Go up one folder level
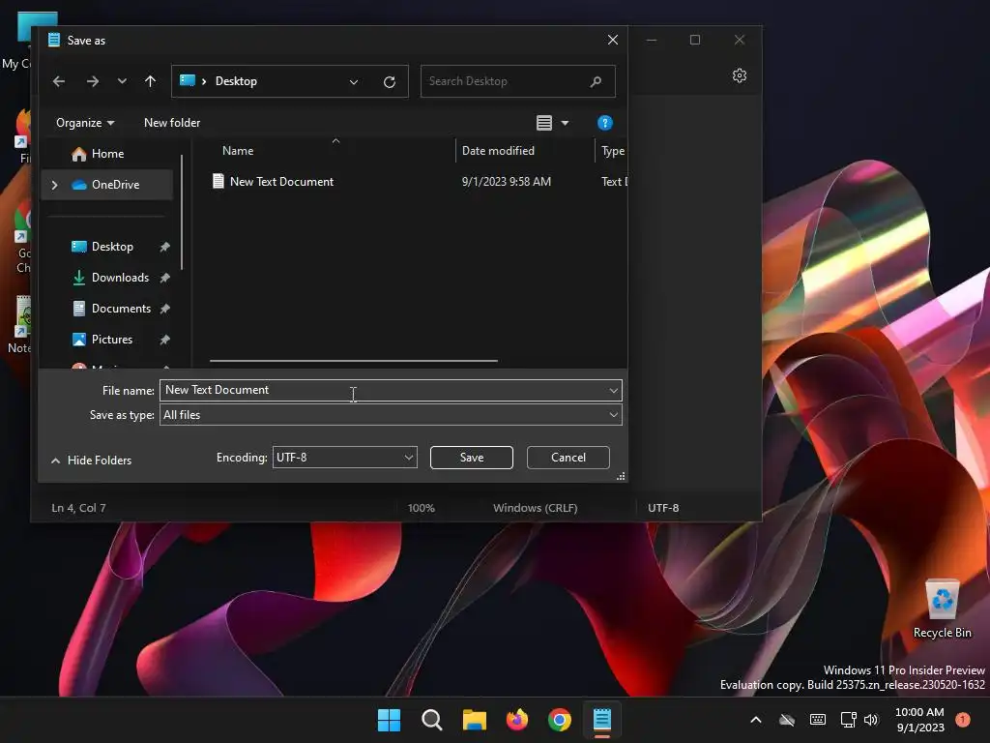This screenshot has height=743, width=990. click(150, 81)
